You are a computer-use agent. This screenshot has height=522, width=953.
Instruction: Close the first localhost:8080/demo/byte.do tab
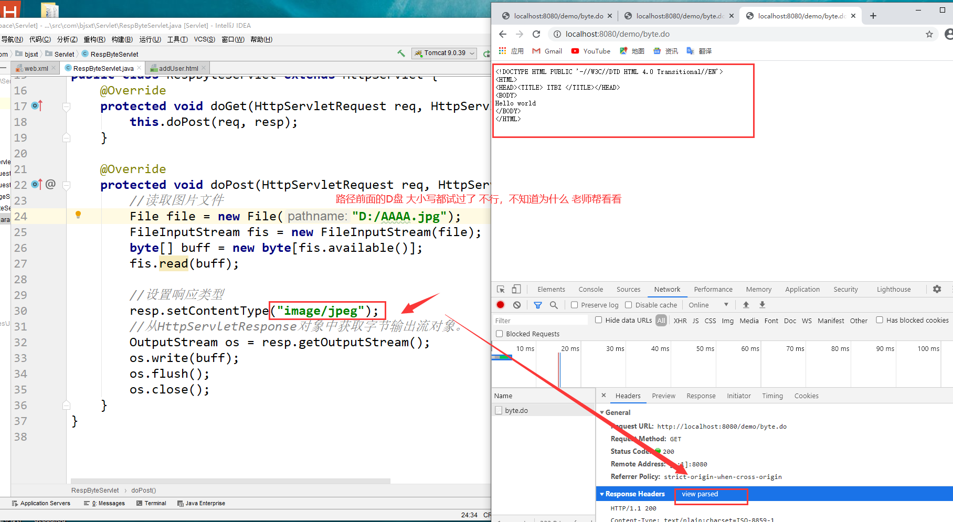pos(610,16)
